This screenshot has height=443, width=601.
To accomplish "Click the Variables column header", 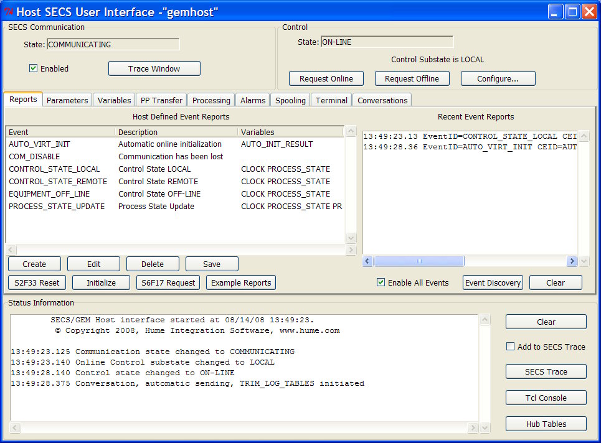I will point(291,132).
